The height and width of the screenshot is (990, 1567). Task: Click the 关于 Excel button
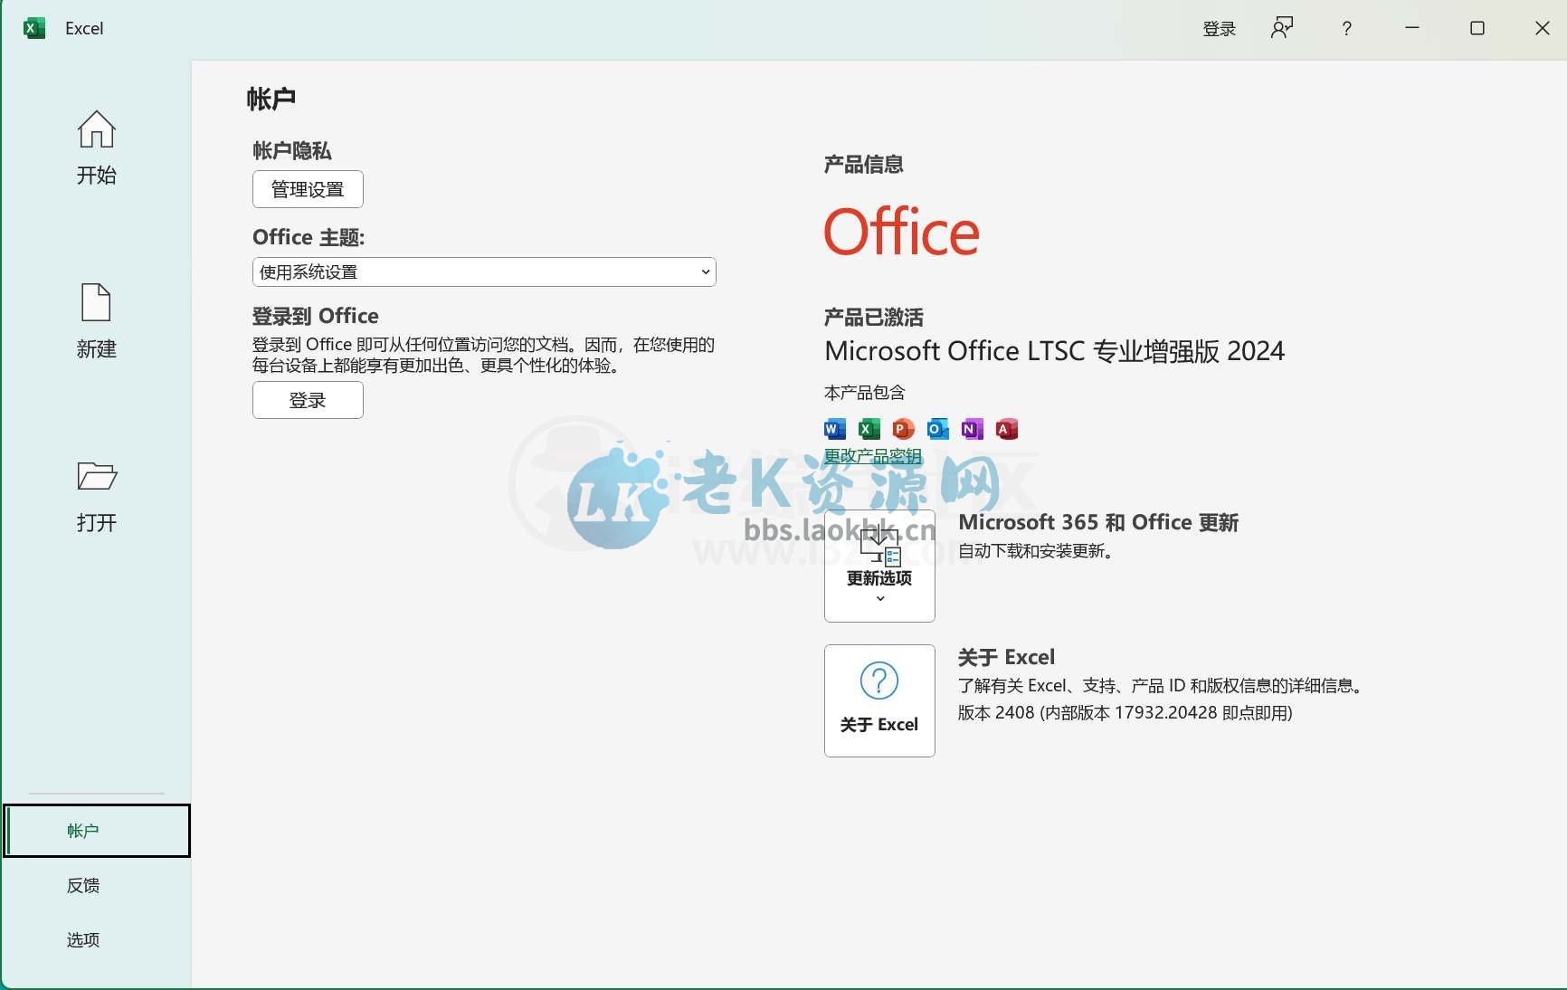(879, 700)
